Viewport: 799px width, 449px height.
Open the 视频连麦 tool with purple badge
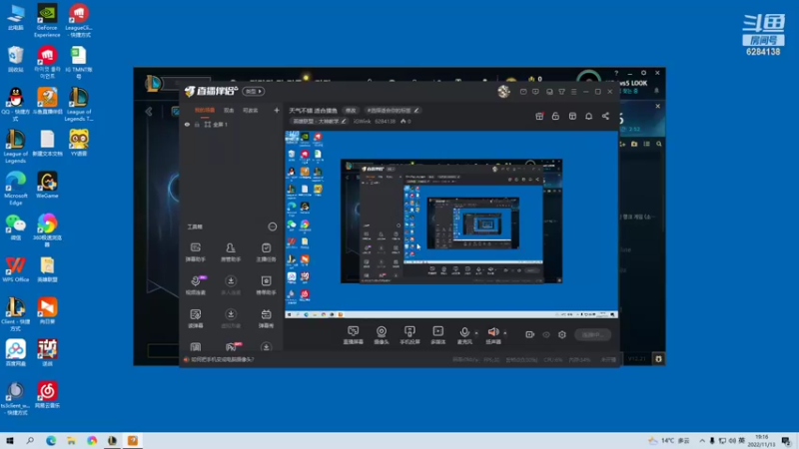pyautogui.click(x=196, y=284)
